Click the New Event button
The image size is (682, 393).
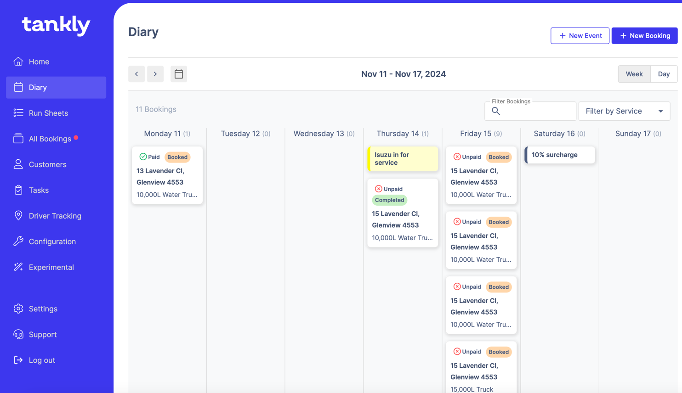pos(580,36)
